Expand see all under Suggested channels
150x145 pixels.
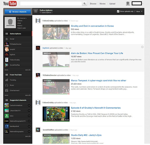point(28,136)
